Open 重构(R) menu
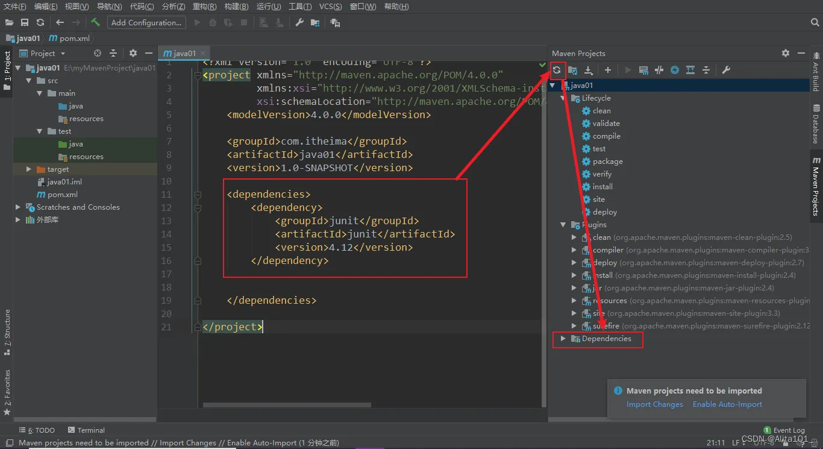Screen dimensions: 823x449 tap(204, 7)
